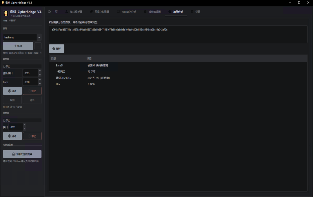Click the home icon on the 主页 tab
This screenshot has height=197, width=313.
tap(49, 12)
